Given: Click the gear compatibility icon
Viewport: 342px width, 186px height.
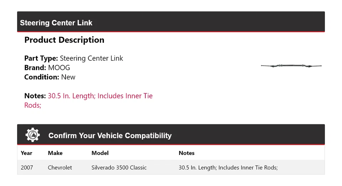Looking at the screenshot, I should tap(33, 135).
